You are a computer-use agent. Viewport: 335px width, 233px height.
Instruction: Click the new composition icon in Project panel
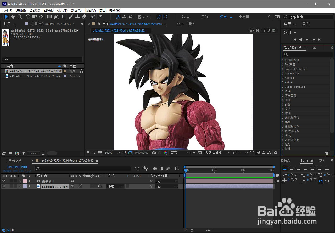17,153
